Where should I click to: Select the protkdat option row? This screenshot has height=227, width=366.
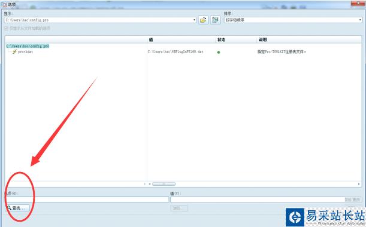pos(25,52)
